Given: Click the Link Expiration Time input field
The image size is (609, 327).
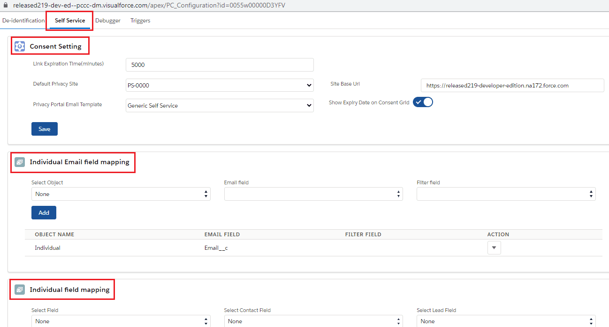Looking at the screenshot, I should coord(219,65).
